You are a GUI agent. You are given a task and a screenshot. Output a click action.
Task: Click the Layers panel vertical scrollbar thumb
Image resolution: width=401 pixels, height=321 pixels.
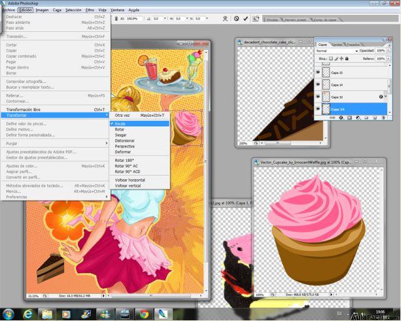click(389, 86)
